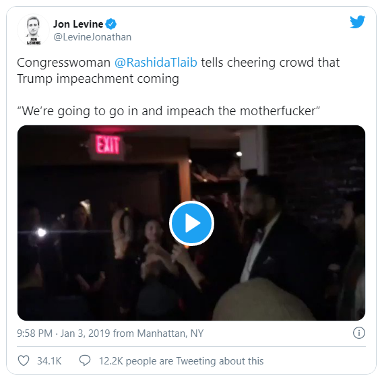Viewport: 380px width, 384px height.
Task: Click the blue verified badge
Action: point(110,24)
